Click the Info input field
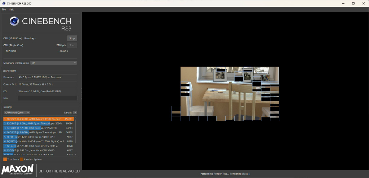The image size is (369, 178). [48, 98]
